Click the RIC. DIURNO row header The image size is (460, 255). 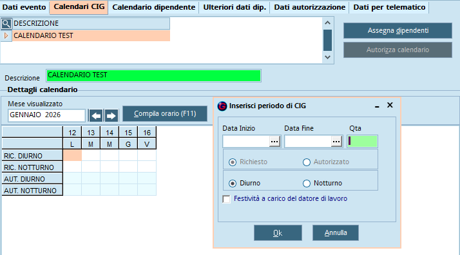(32, 156)
